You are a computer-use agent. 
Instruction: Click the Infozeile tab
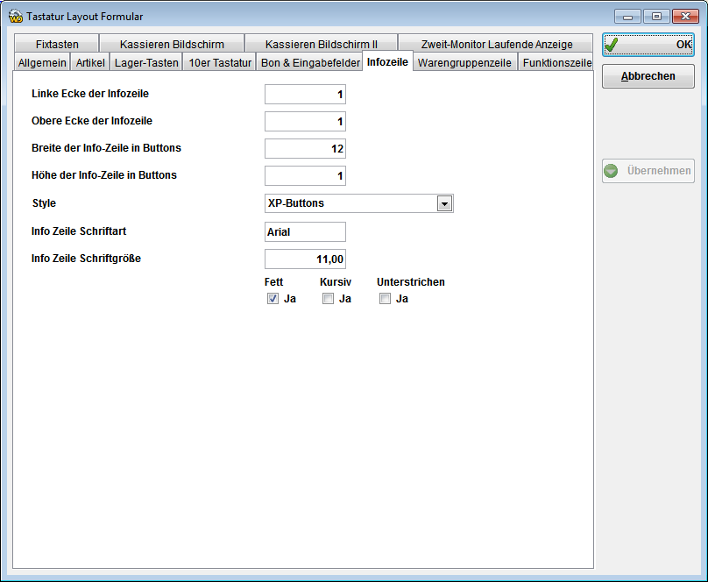click(x=387, y=61)
